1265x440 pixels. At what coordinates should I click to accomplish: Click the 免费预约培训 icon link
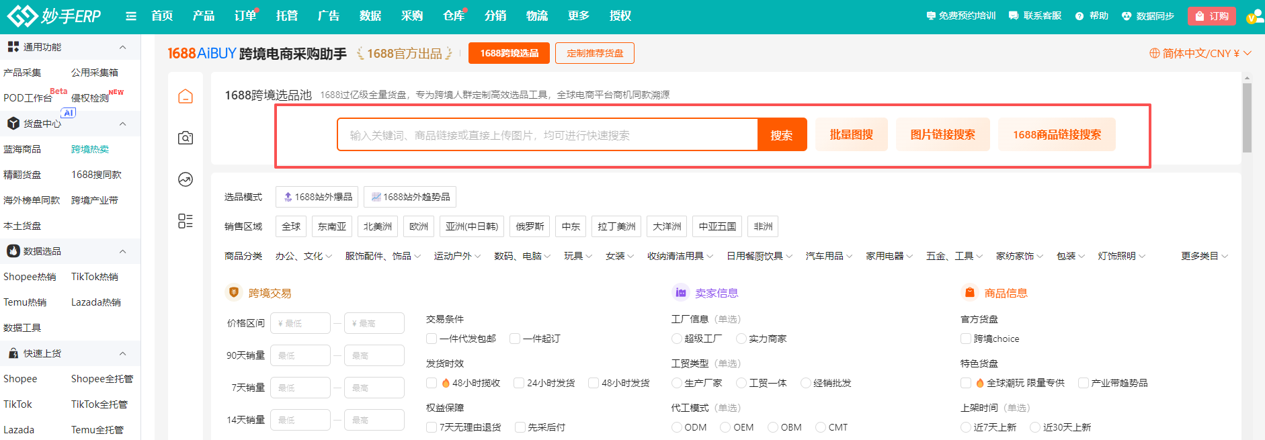tap(931, 16)
